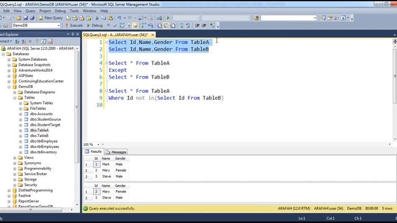The image size is (397, 223).
Task: Pin the Object Explorer panel
Action: pyautogui.click(x=73, y=34)
